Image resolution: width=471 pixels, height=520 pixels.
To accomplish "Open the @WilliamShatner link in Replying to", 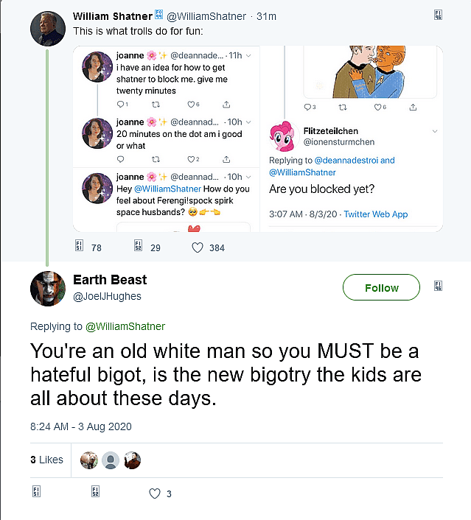I will pyautogui.click(x=125, y=326).
